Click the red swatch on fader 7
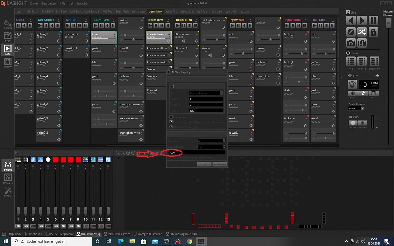 63,159
